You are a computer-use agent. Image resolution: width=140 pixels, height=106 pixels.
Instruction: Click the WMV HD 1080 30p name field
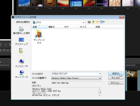76,83
